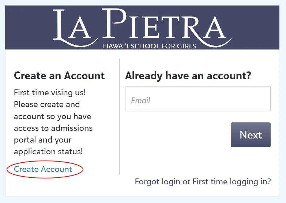Click the La Pietra logo
Image resolution: width=286 pixels, height=203 pixels.
(143, 27)
